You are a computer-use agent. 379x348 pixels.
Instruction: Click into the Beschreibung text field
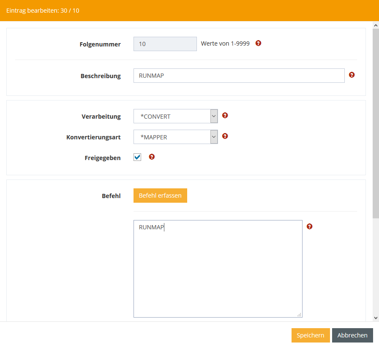click(x=239, y=76)
